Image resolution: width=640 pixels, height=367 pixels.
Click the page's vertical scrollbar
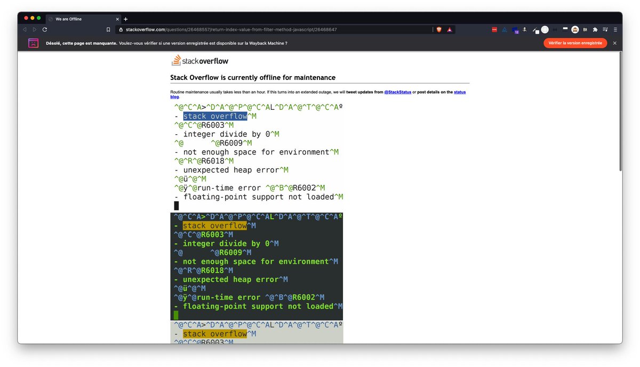[x=619, y=112]
